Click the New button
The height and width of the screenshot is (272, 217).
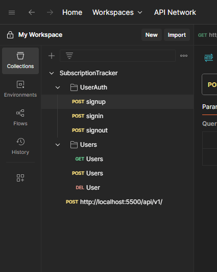coord(152,35)
